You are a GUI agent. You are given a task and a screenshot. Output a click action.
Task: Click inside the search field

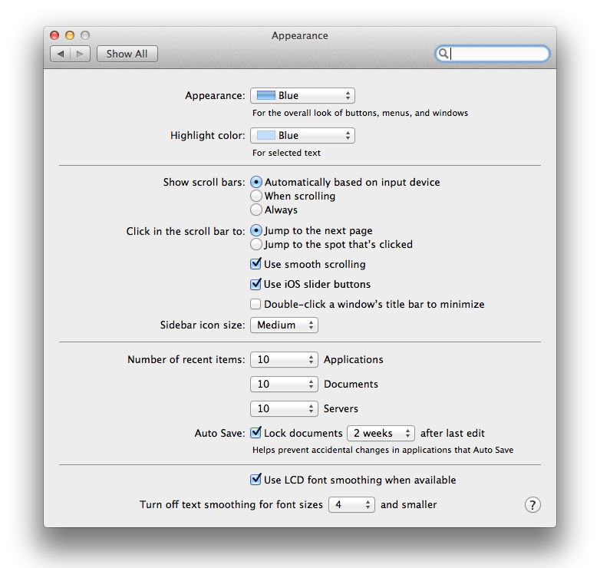[x=492, y=54]
